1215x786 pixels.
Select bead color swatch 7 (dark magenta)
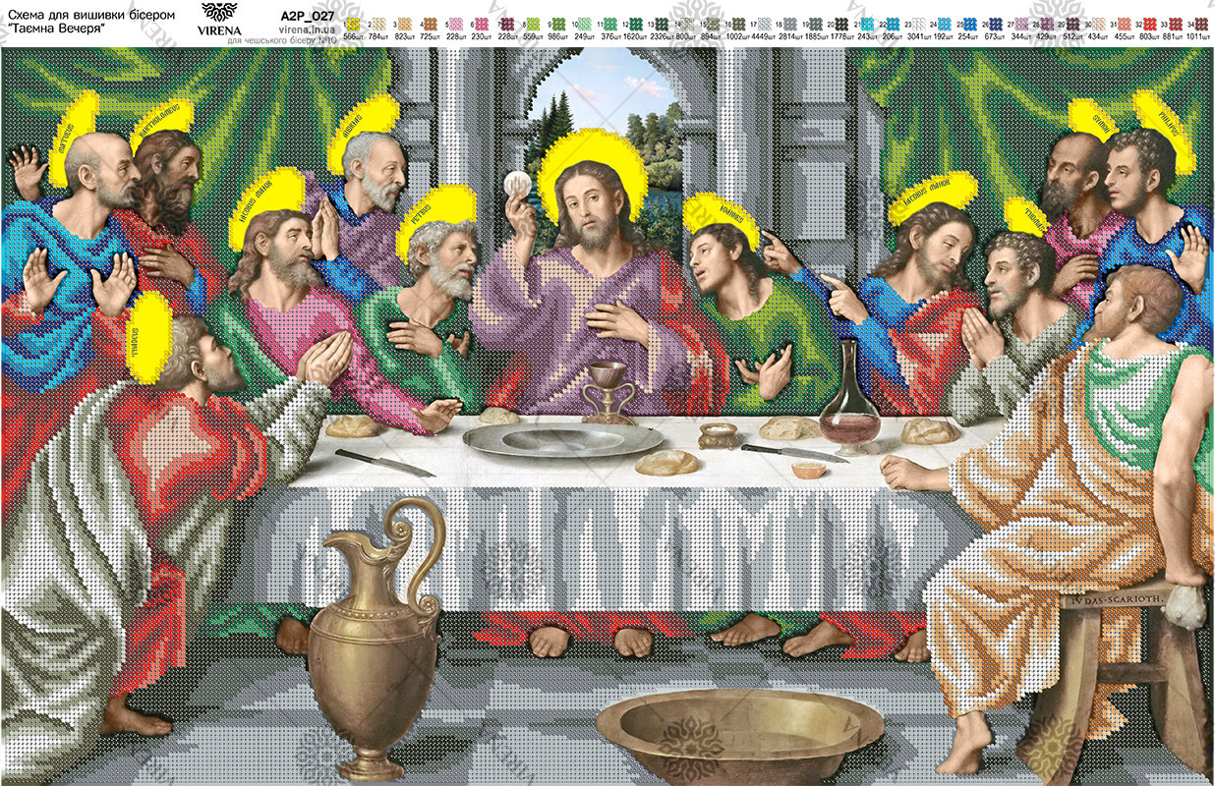(506, 23)
